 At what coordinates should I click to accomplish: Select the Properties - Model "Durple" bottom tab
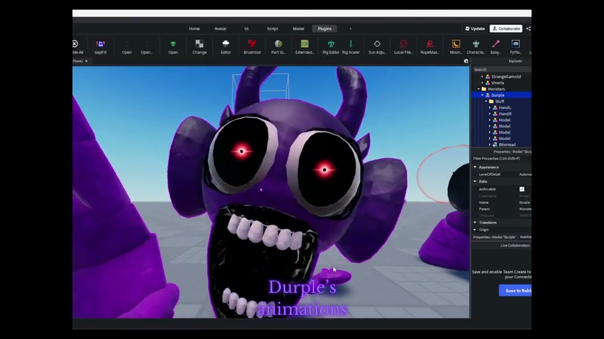[495, 237]
